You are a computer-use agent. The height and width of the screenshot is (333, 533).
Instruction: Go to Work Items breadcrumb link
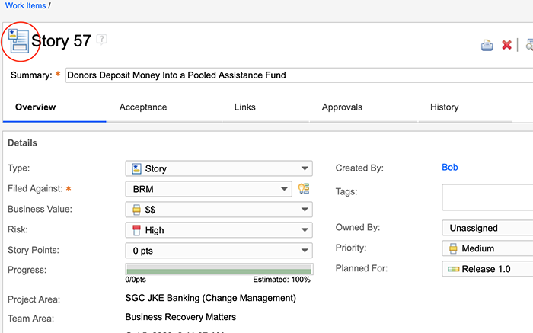coord(25,6)
